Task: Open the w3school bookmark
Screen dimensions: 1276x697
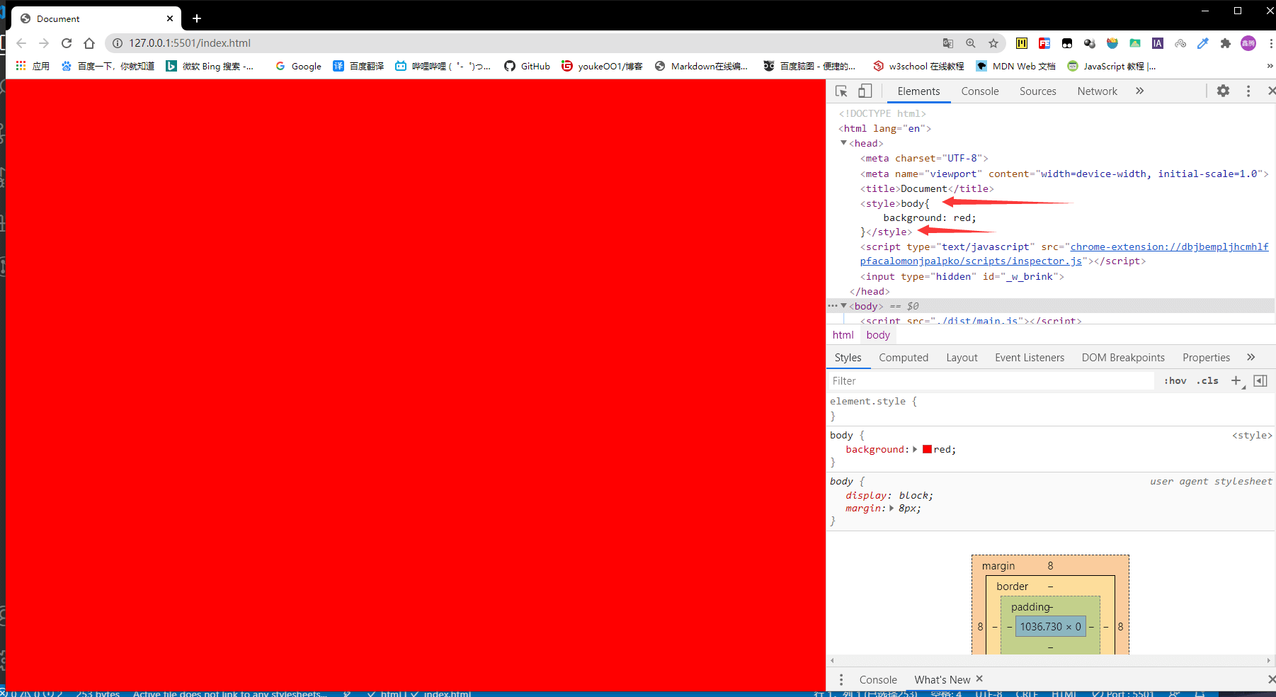Action: pos(918,66)
